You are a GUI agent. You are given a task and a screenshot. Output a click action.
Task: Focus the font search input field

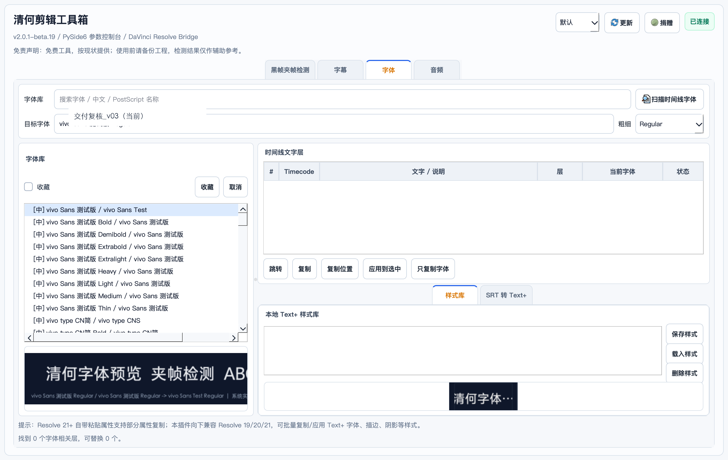[342, 99]
